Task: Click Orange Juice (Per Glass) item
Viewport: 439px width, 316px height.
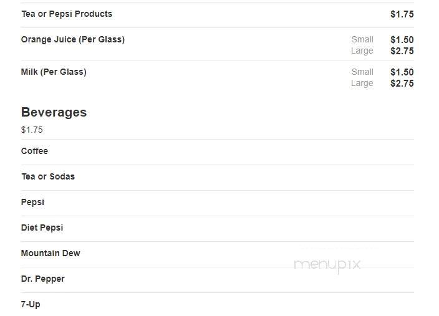Action: (73, 39)
